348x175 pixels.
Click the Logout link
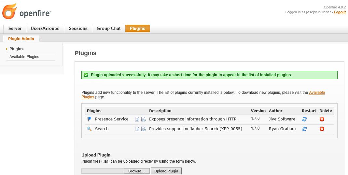pyautogui.click(x=340, y=12)
